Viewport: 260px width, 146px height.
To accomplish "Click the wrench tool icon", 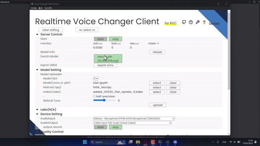I will pyautogui.click(x=197, y=22).
